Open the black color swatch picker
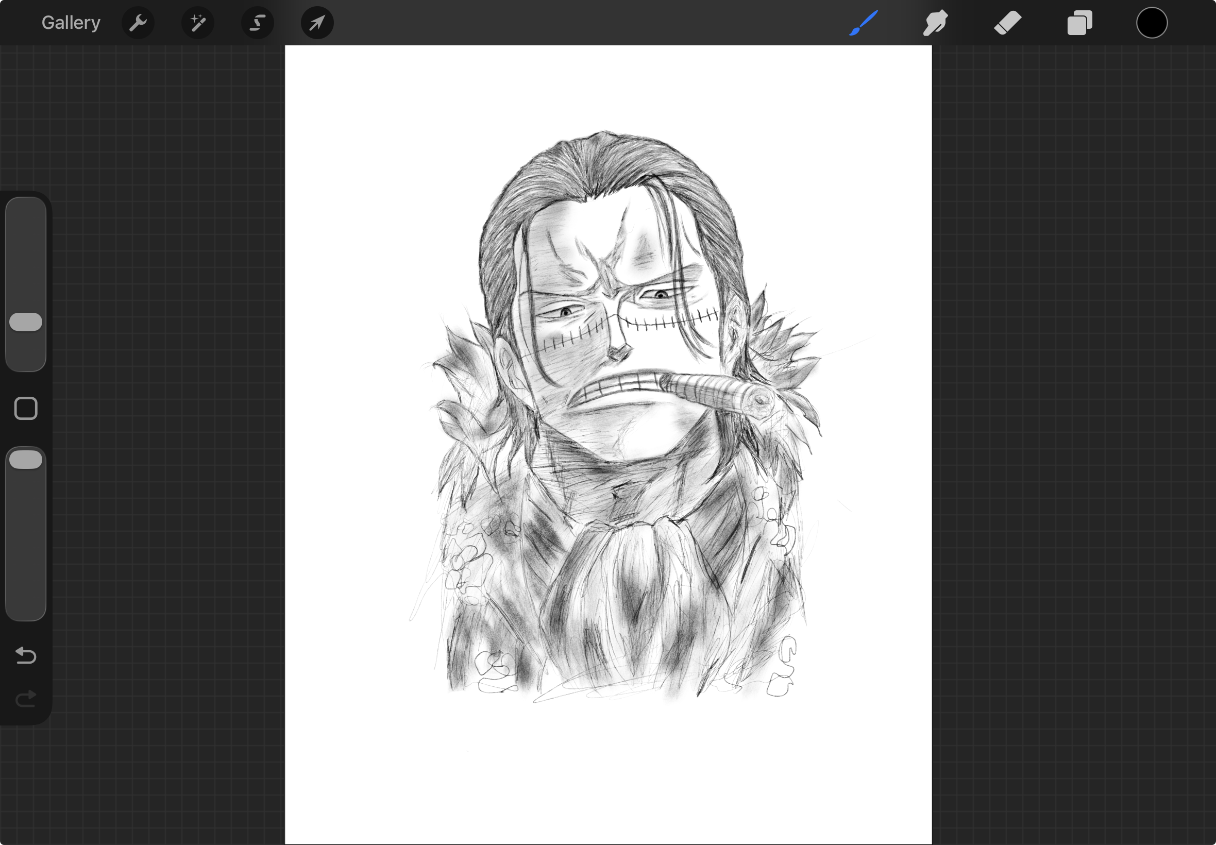Screen dimensions: 1216x845 (1152, 23)
